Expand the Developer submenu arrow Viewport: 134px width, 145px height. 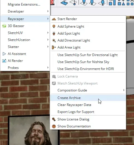48,11
